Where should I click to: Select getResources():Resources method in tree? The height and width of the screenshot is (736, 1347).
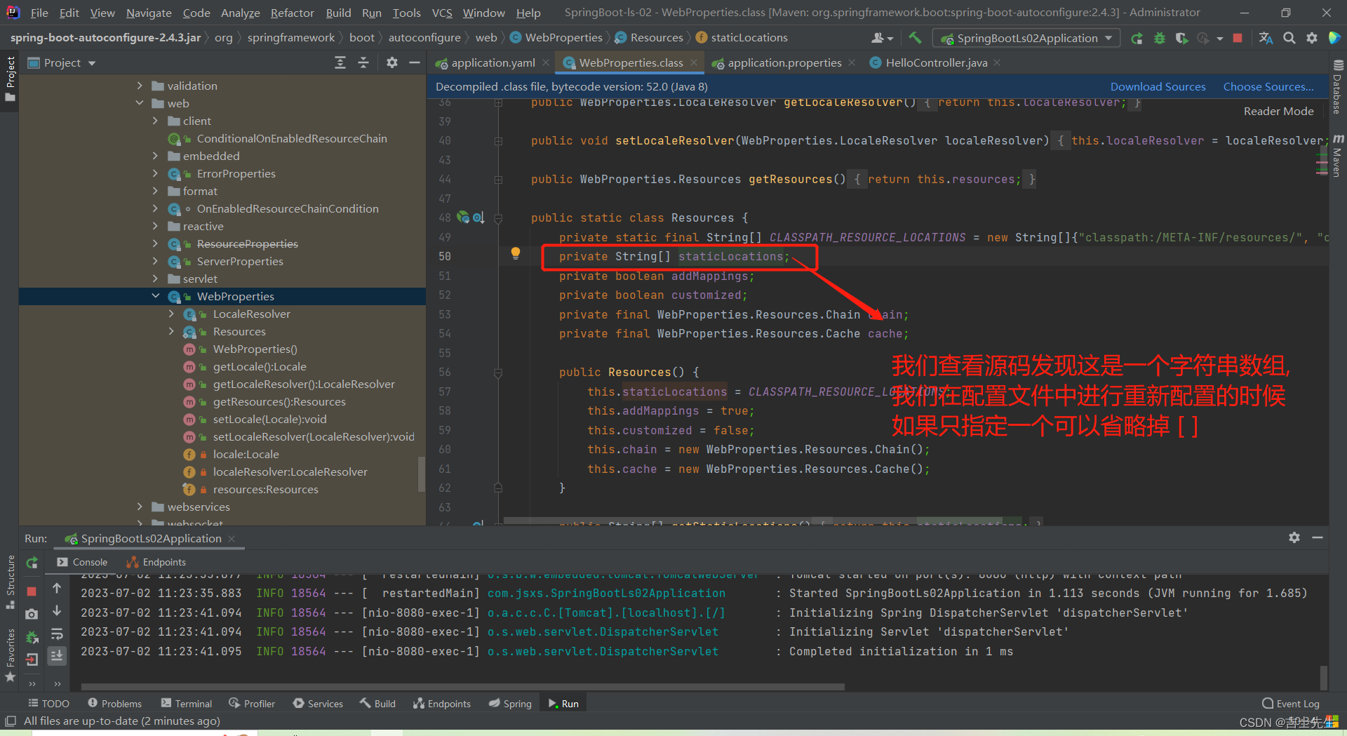(279, 401)
